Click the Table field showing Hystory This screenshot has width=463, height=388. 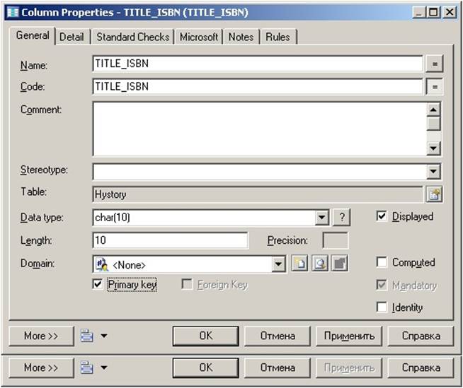[258, 194]
